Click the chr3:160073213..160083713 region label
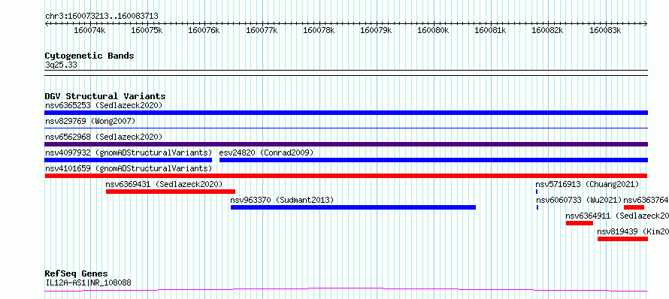669x299 pixels. 102,17
